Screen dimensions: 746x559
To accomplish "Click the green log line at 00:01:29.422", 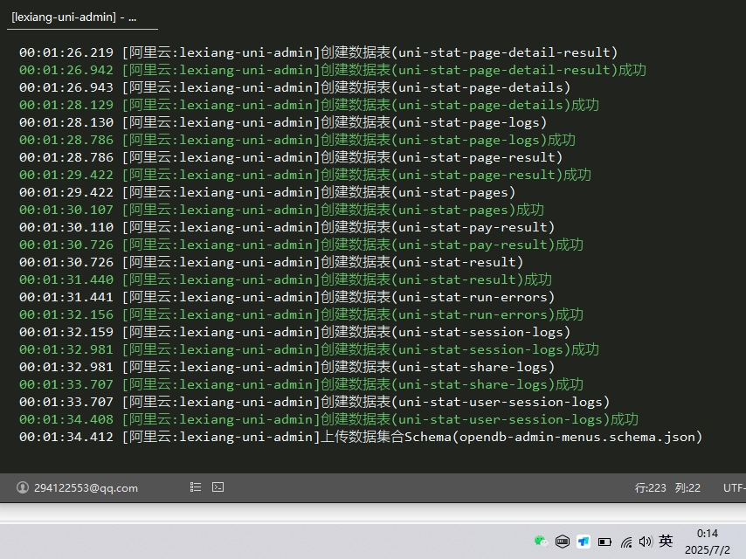I will 305,175.
